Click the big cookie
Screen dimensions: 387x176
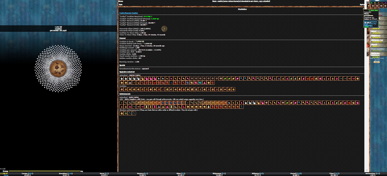[58, 68]
